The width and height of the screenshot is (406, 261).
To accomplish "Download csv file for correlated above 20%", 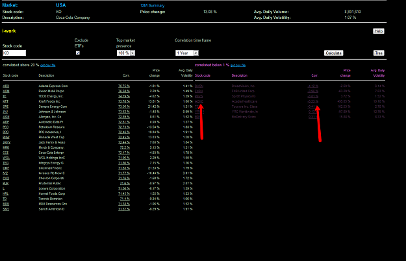I will 48,65.
